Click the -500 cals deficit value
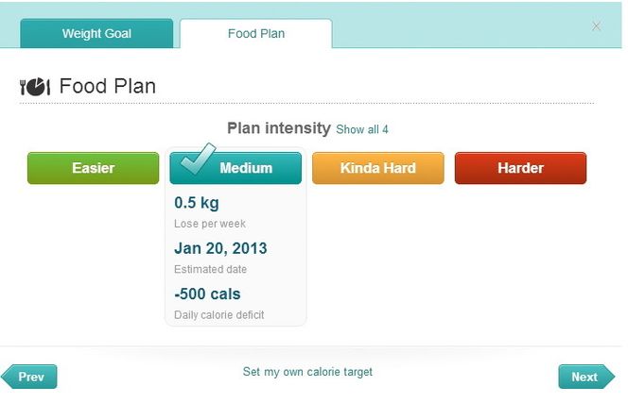Viewport: 628px width, 403px height. coord(207,294)
